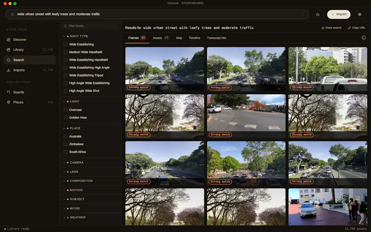Open thumbnail of white car on red brick
Image resolution: width=371 pixels, height=232 pixels.
click(x=328, y=206)
